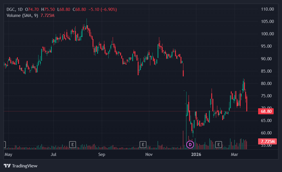Screen dimensions: 282x172
Task: Click the TradingView logo
Action: 20,166
